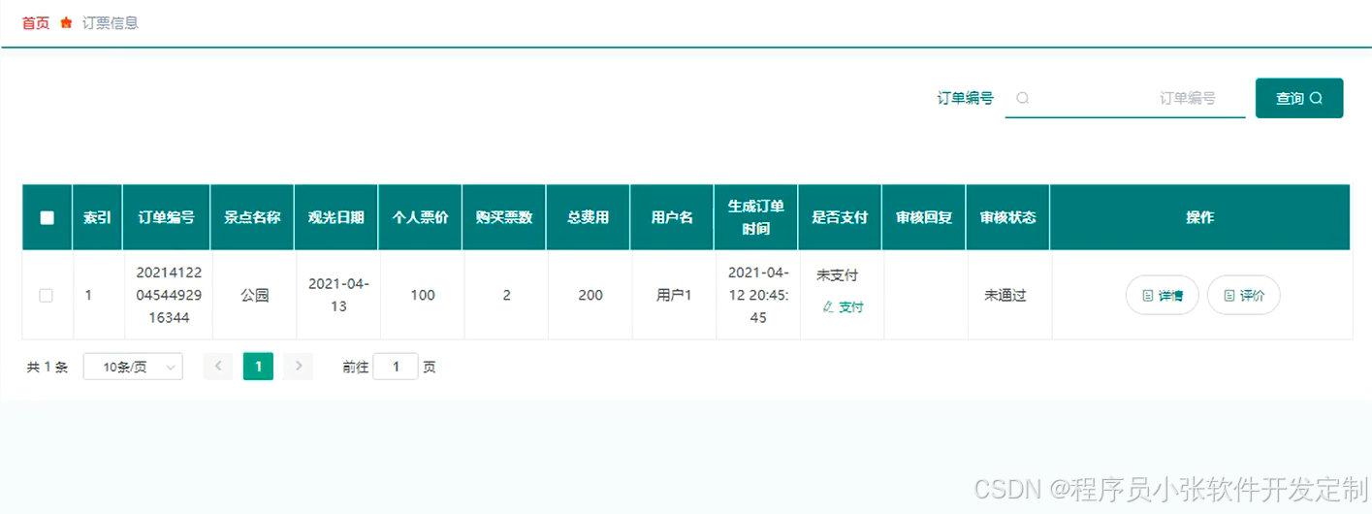Screen dimensions: 1372x514
Task: Click the home breadcrumb star icon
Action: (x=66, y=22)
